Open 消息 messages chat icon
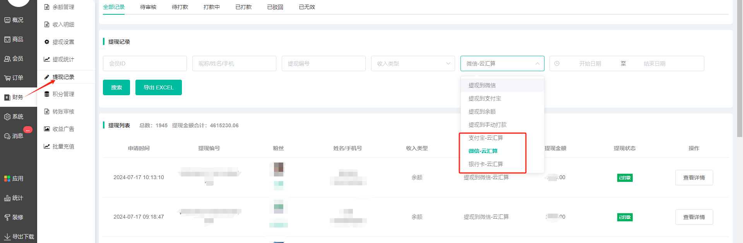This screenshot has width=743, height=243. [x=7, y=136]
